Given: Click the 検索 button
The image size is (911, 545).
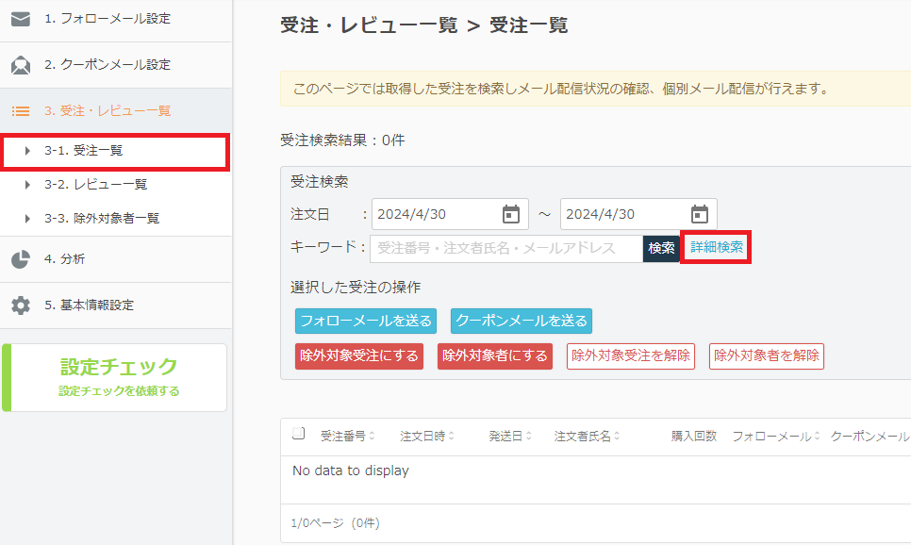Looking at the screenshot, I should pos(661,248).
